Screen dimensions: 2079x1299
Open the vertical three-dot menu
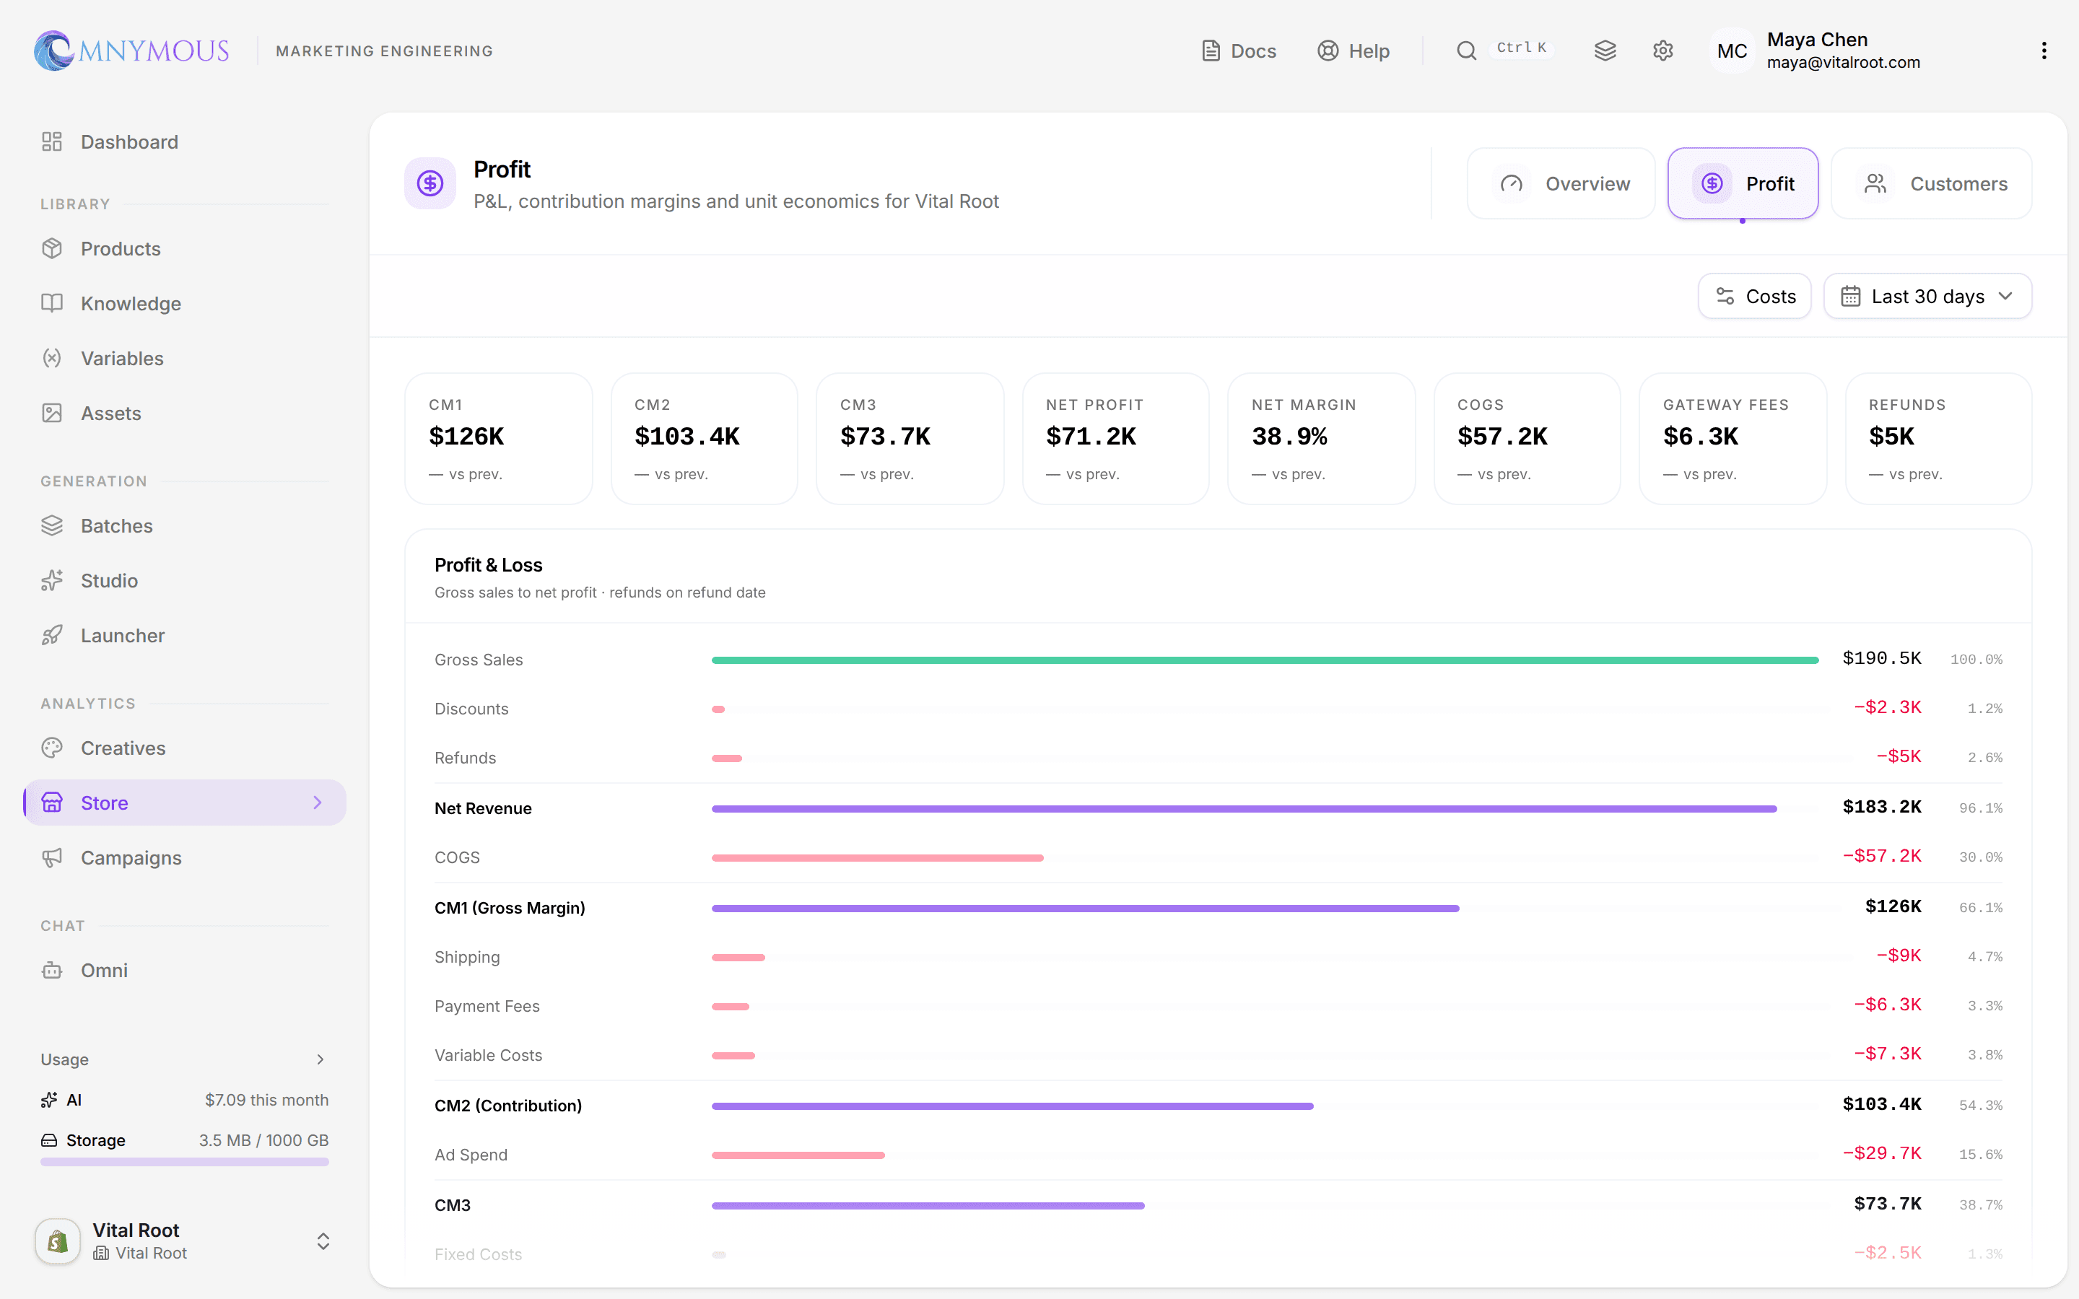point(2044,51)
